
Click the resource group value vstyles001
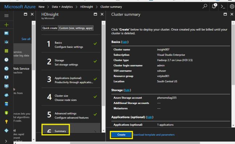pos(163,76)
